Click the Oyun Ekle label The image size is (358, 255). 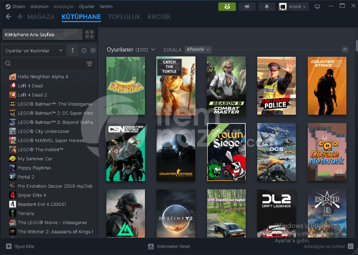coord(24,246)
